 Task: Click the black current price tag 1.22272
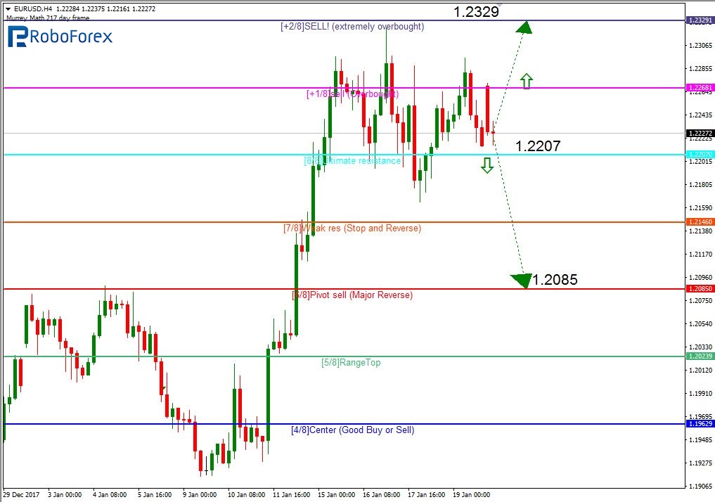(x=700, y=134)
